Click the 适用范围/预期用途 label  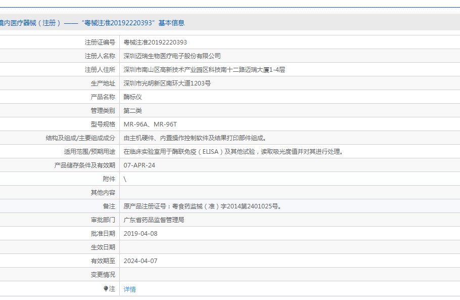click(89, 151)
